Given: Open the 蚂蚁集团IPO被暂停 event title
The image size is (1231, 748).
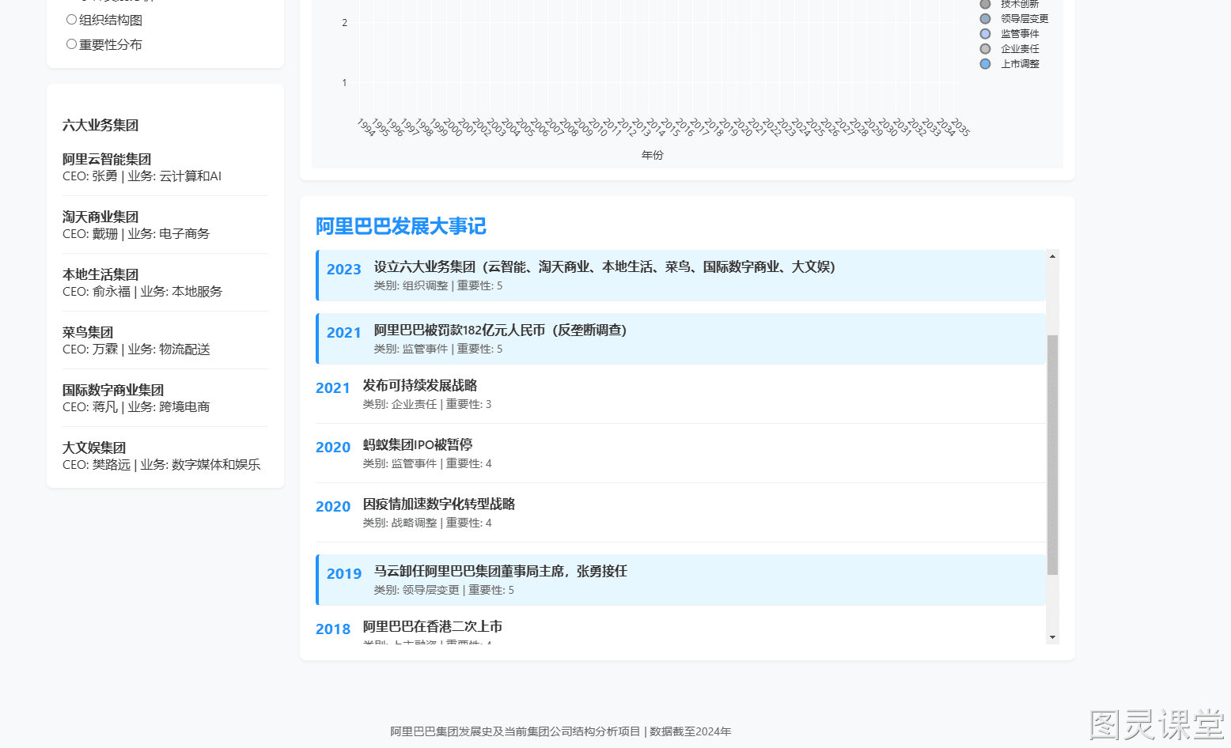Looking at the screenshot, I should point(418,445).
